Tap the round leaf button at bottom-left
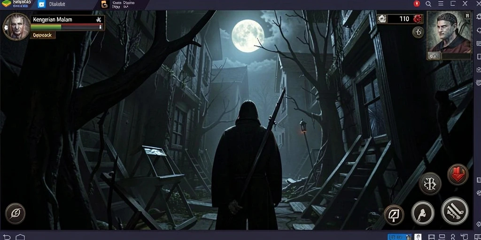 [x=15, y=213]
